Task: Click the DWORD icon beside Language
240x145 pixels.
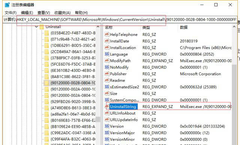Action: coord(107,54)
